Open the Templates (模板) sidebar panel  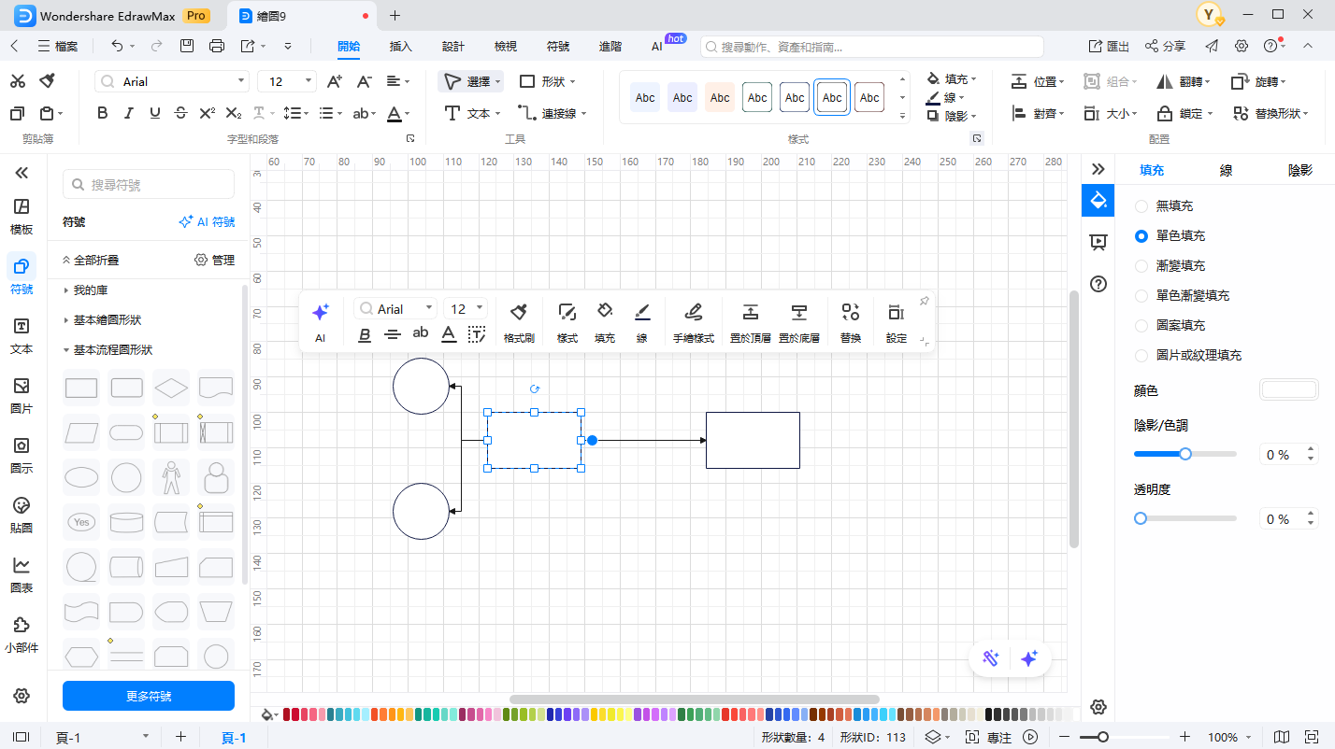coord(22,216)
